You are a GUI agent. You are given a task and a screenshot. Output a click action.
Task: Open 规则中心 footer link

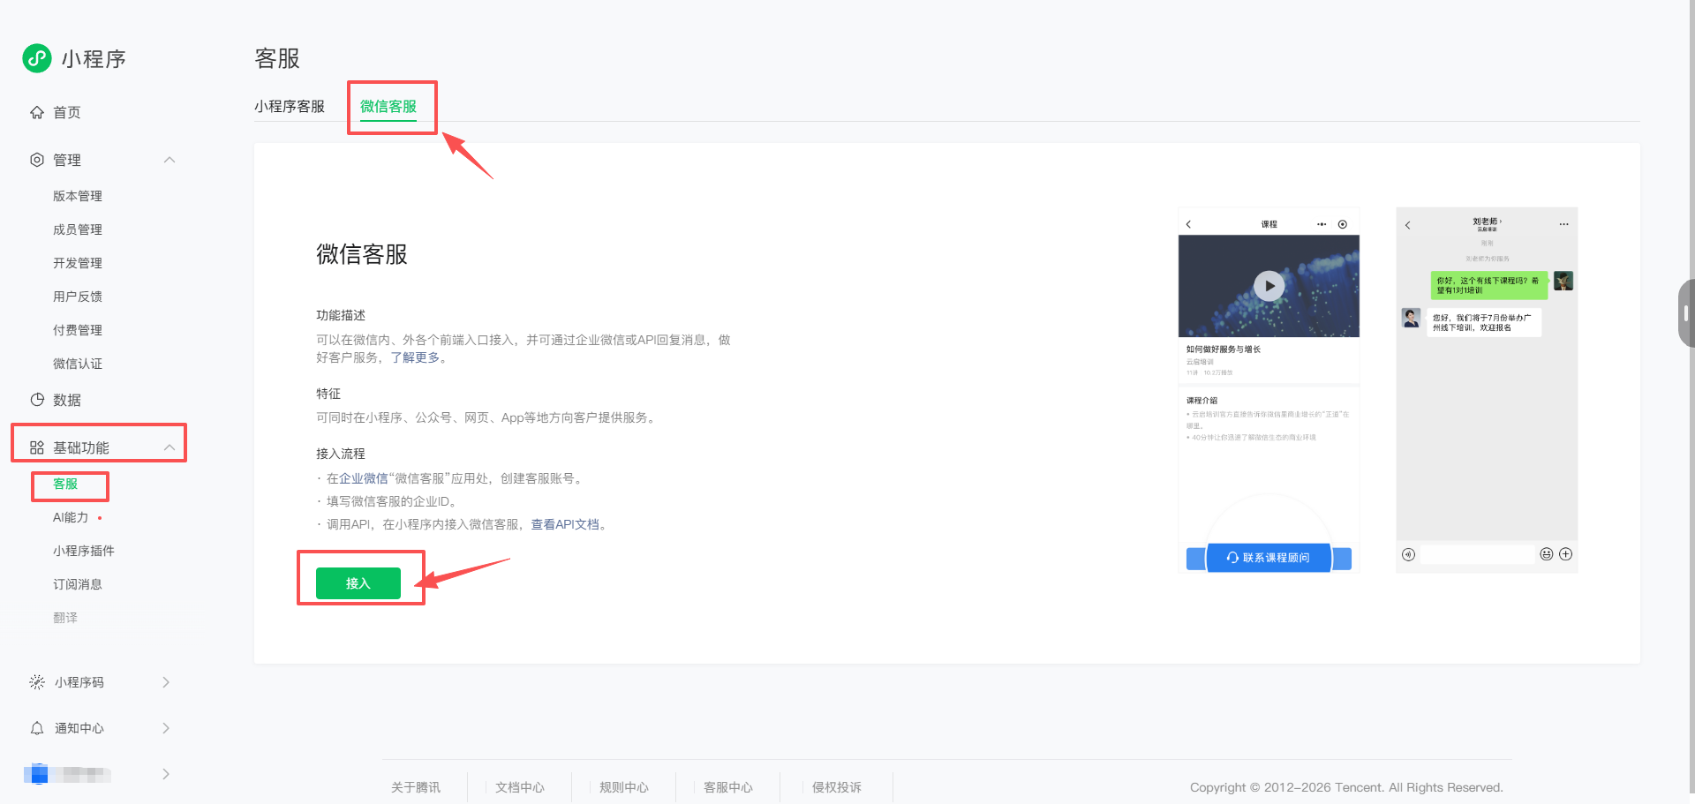[x=624, y=787]
